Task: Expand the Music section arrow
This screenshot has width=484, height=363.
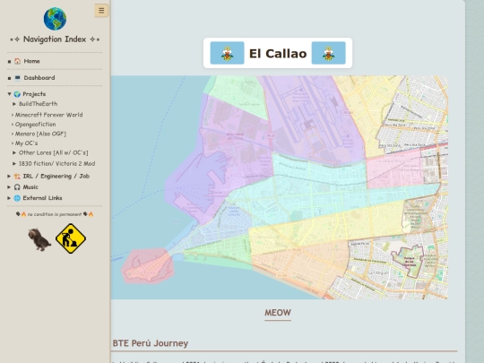Action: pyautogui.click(x=9, y=187)
